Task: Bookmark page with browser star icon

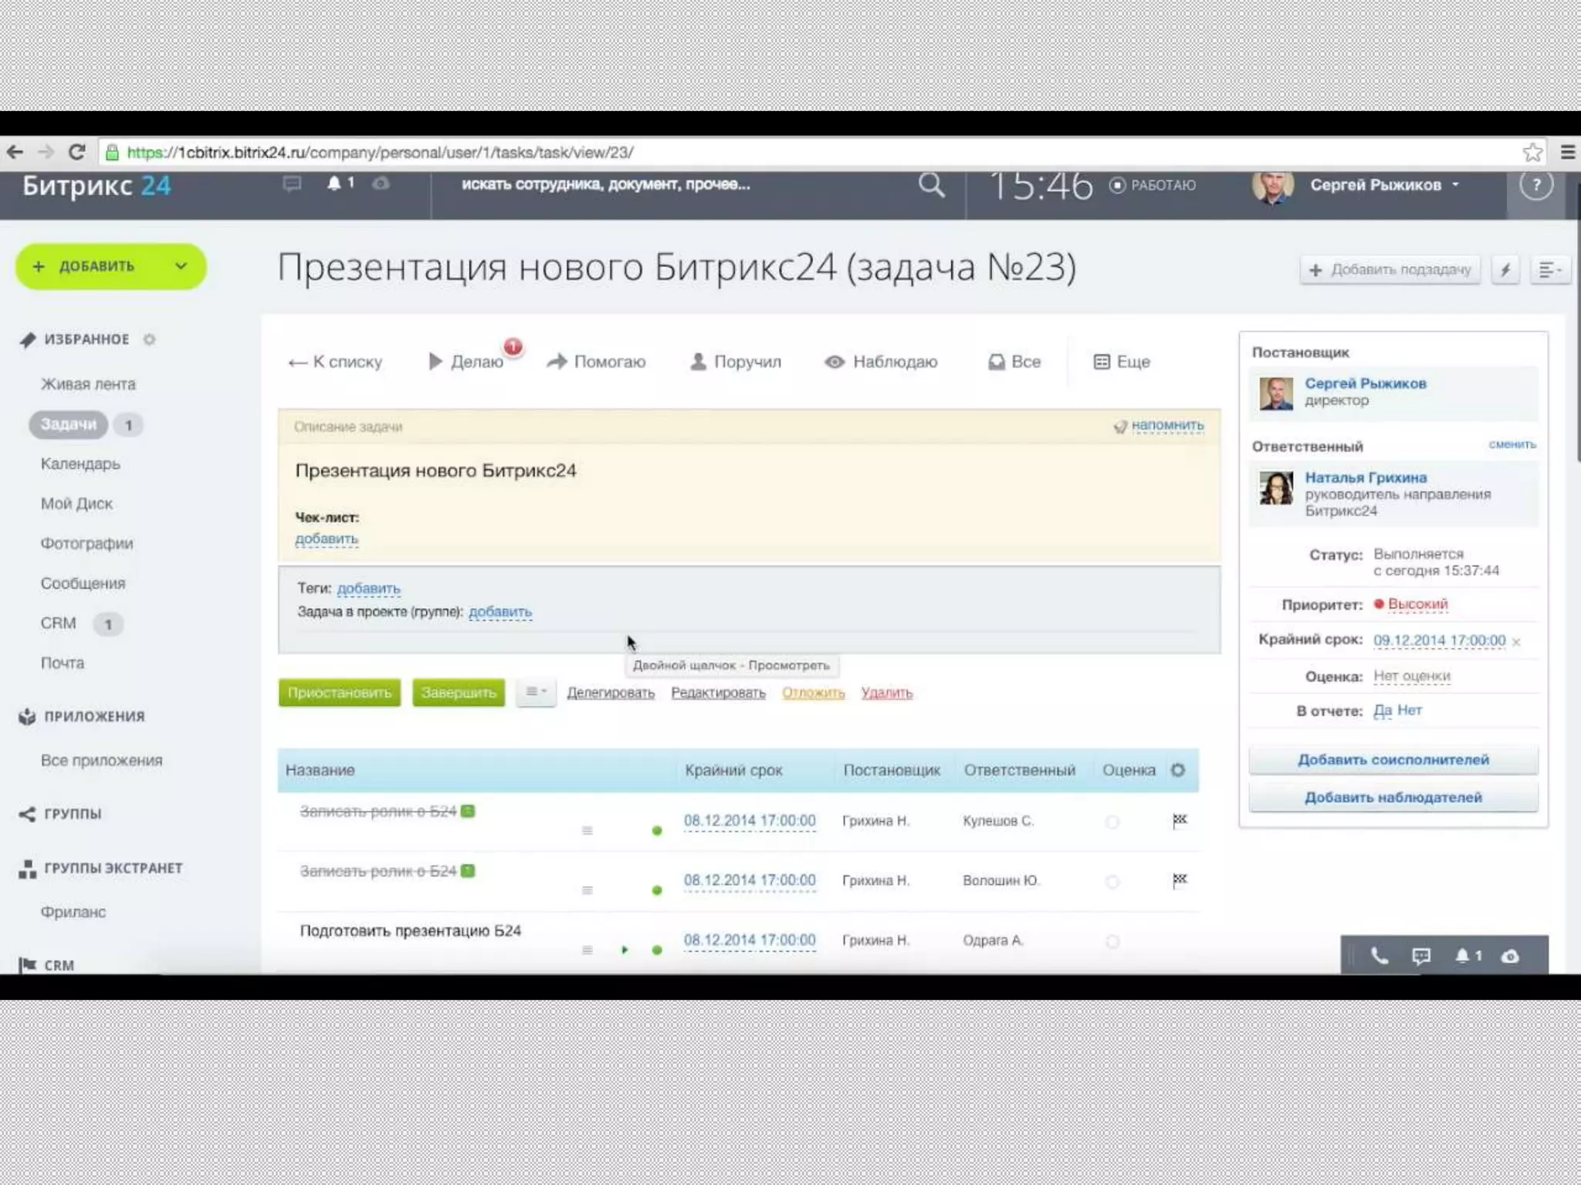Action: click(1532, 152)
